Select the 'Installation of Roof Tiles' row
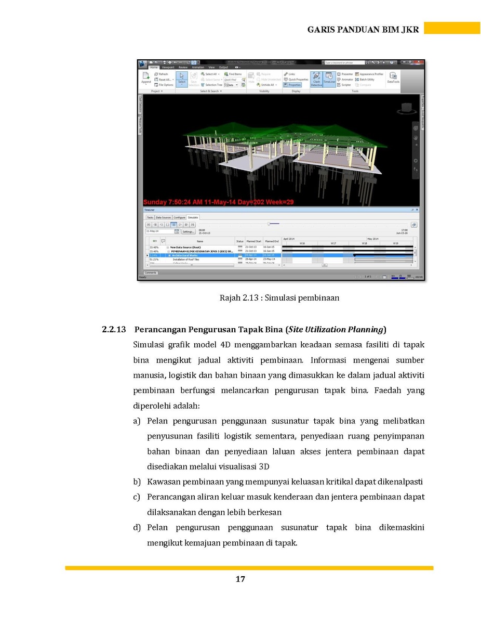 [x=213, y=259]
